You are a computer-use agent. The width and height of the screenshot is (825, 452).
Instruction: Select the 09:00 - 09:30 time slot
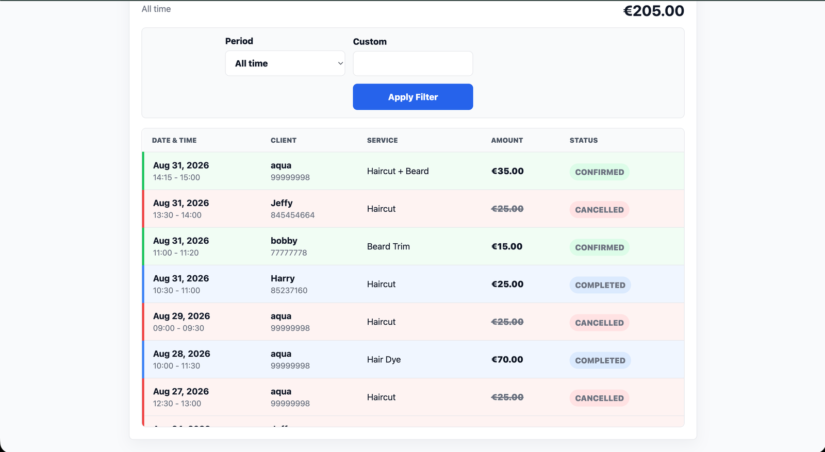pos(178,328)
